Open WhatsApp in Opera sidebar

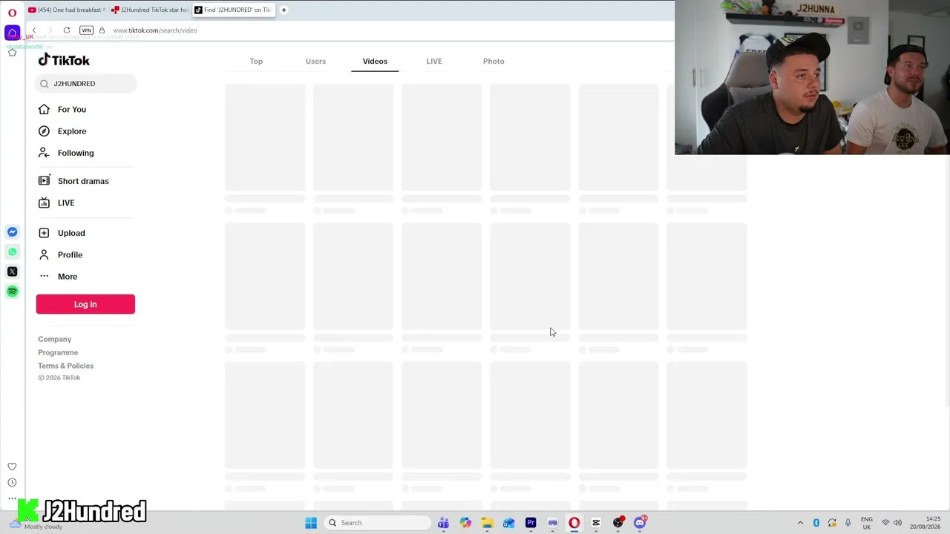12,252
